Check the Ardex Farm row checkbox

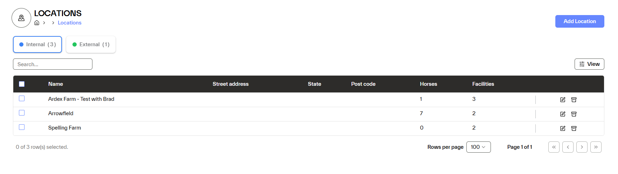[x=22, y=99]
